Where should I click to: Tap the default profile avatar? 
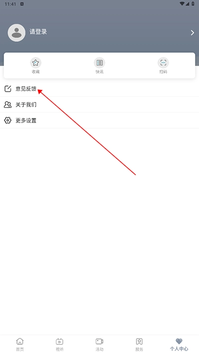[16, 33]
